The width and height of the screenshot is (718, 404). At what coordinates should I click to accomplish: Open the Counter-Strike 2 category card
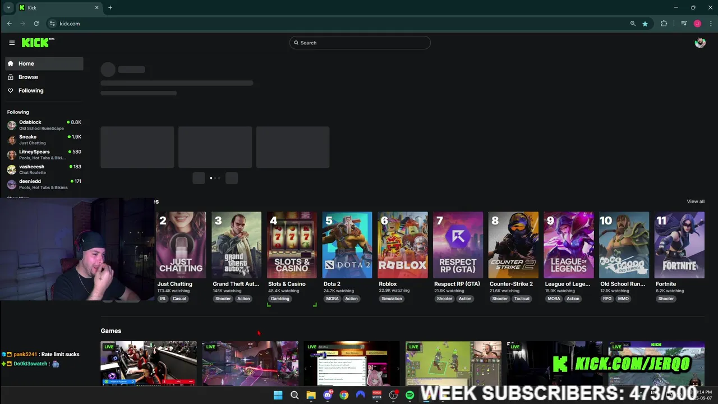pos(513,245)
